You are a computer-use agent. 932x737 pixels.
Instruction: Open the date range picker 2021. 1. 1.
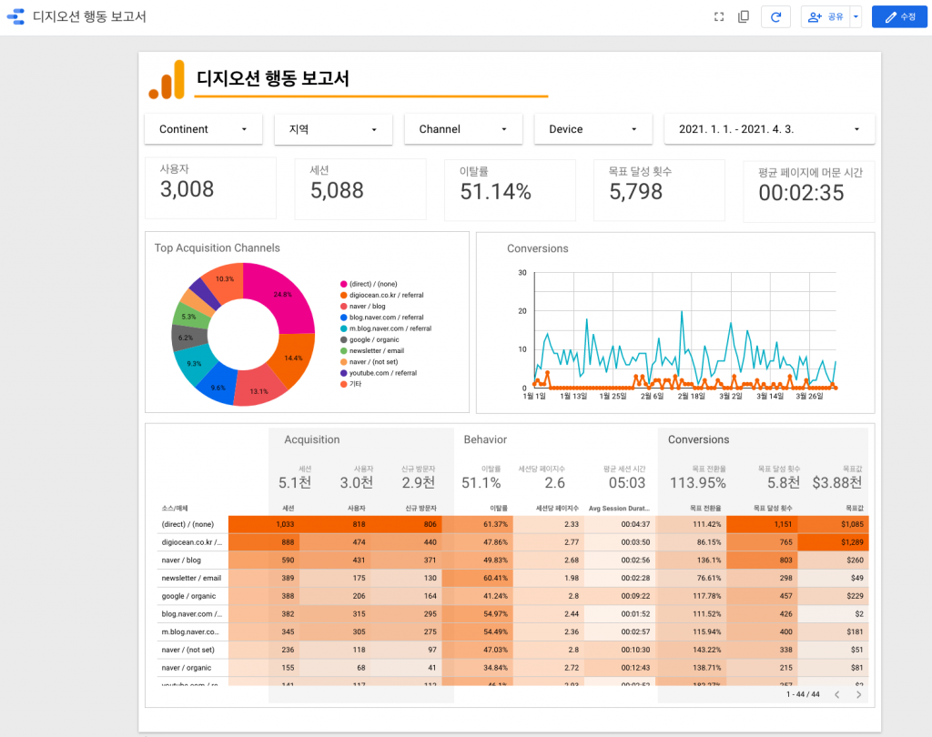pos(769,129)
